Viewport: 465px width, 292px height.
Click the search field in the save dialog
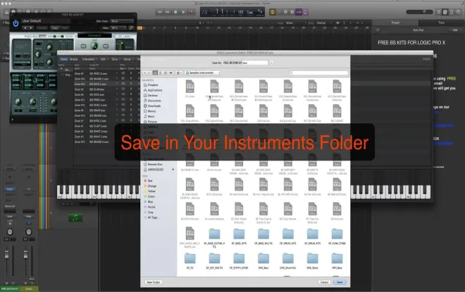point(318,73)
